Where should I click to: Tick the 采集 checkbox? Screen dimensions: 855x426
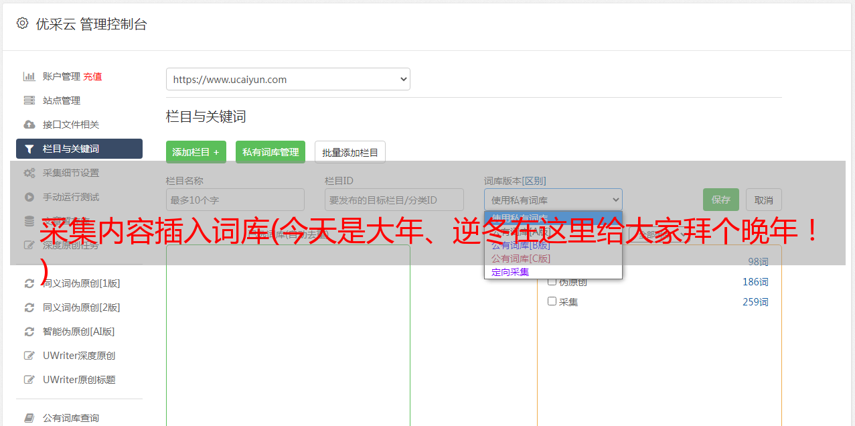tap(552, 301)
